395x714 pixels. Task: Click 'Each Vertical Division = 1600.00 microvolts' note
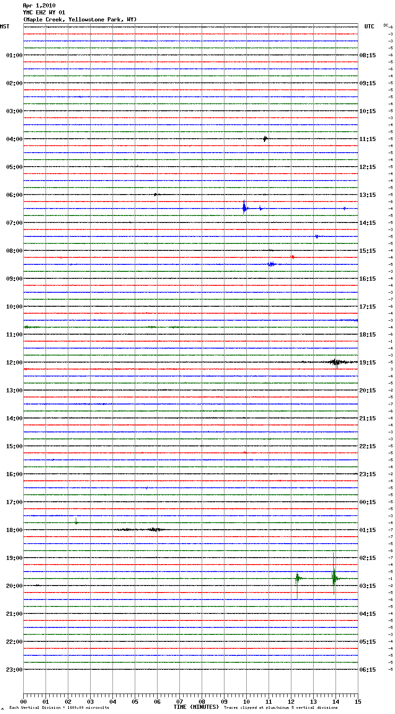click(59, 708)
